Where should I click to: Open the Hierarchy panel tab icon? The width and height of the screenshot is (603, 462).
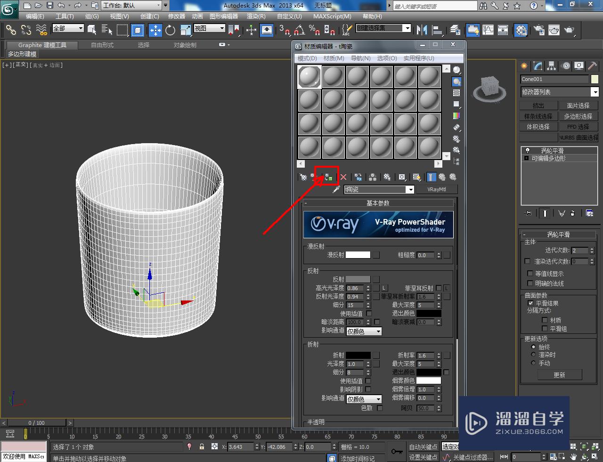coord(551,66)
